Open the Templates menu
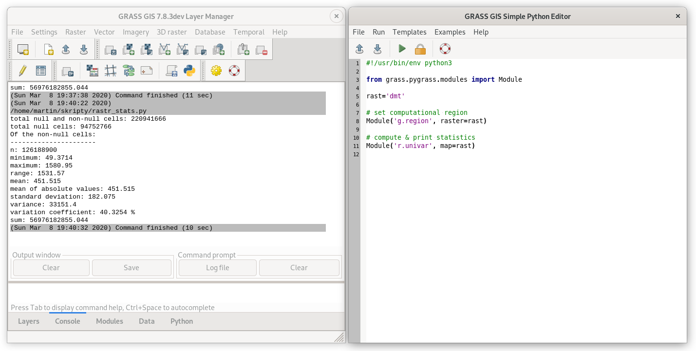The height and width of the screenshot is (351, 696). pos(410,32)
